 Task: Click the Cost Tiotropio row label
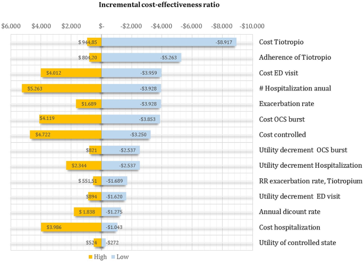(x=281, y=42)
